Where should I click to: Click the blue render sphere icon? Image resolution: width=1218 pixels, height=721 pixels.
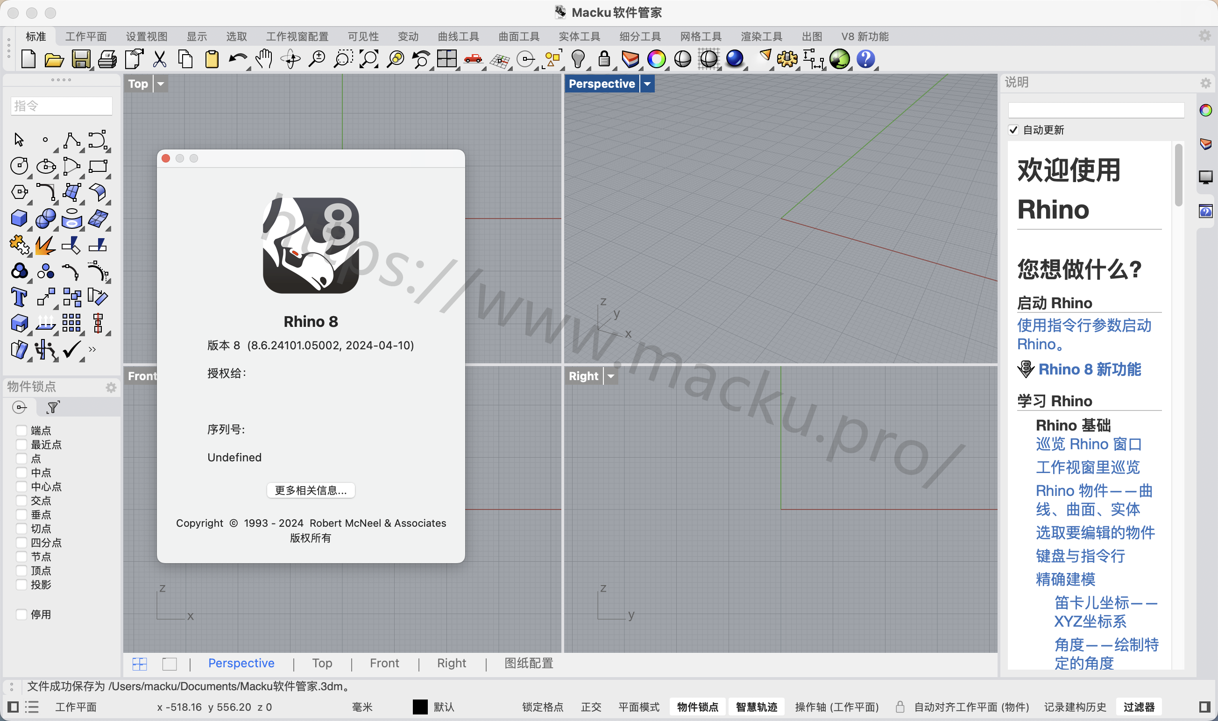(735, 59)
